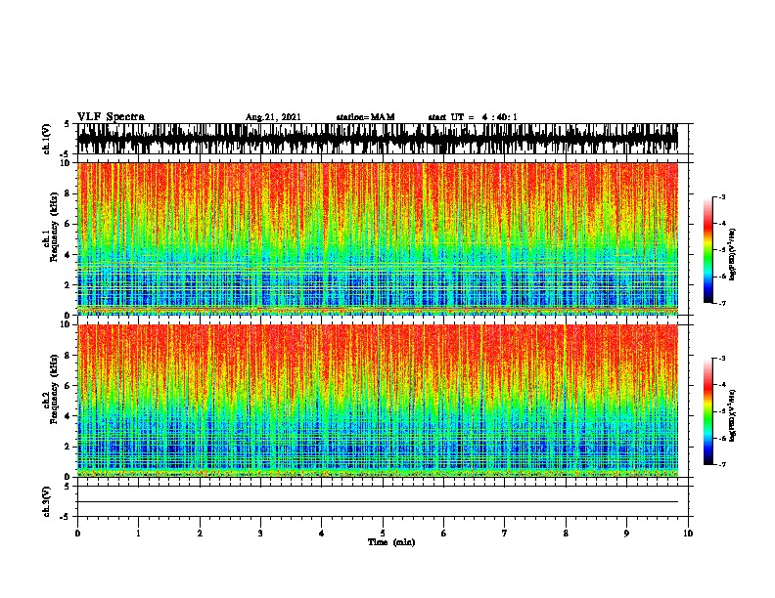Image resolution: width=775 pixels, height=598 pixels.
Task: Click the '-7' label on the ch.2 colorbar
Action: pyautogui.click(x=721, y=464)
